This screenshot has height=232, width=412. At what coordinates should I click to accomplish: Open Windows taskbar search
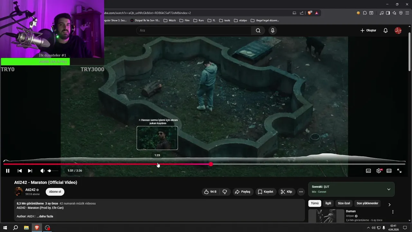click(15, 227)
